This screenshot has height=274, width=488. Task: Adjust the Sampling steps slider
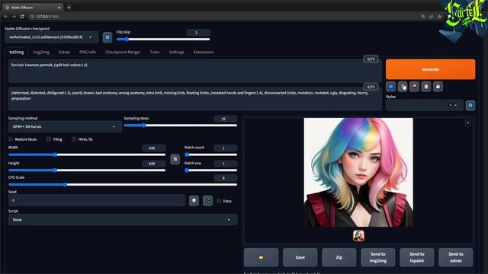(x=181, y=126)
